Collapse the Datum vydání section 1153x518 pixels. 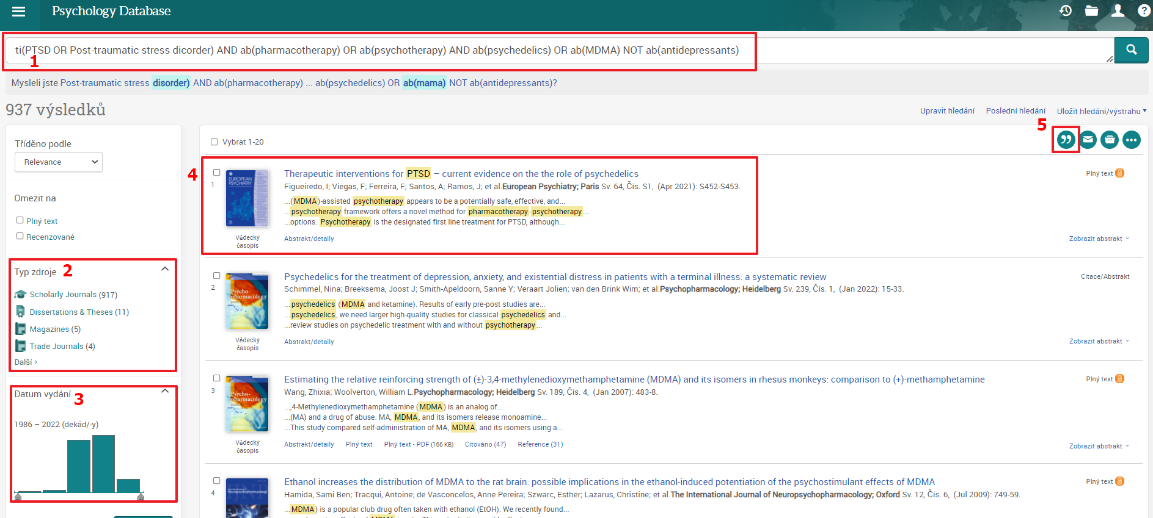165,391
